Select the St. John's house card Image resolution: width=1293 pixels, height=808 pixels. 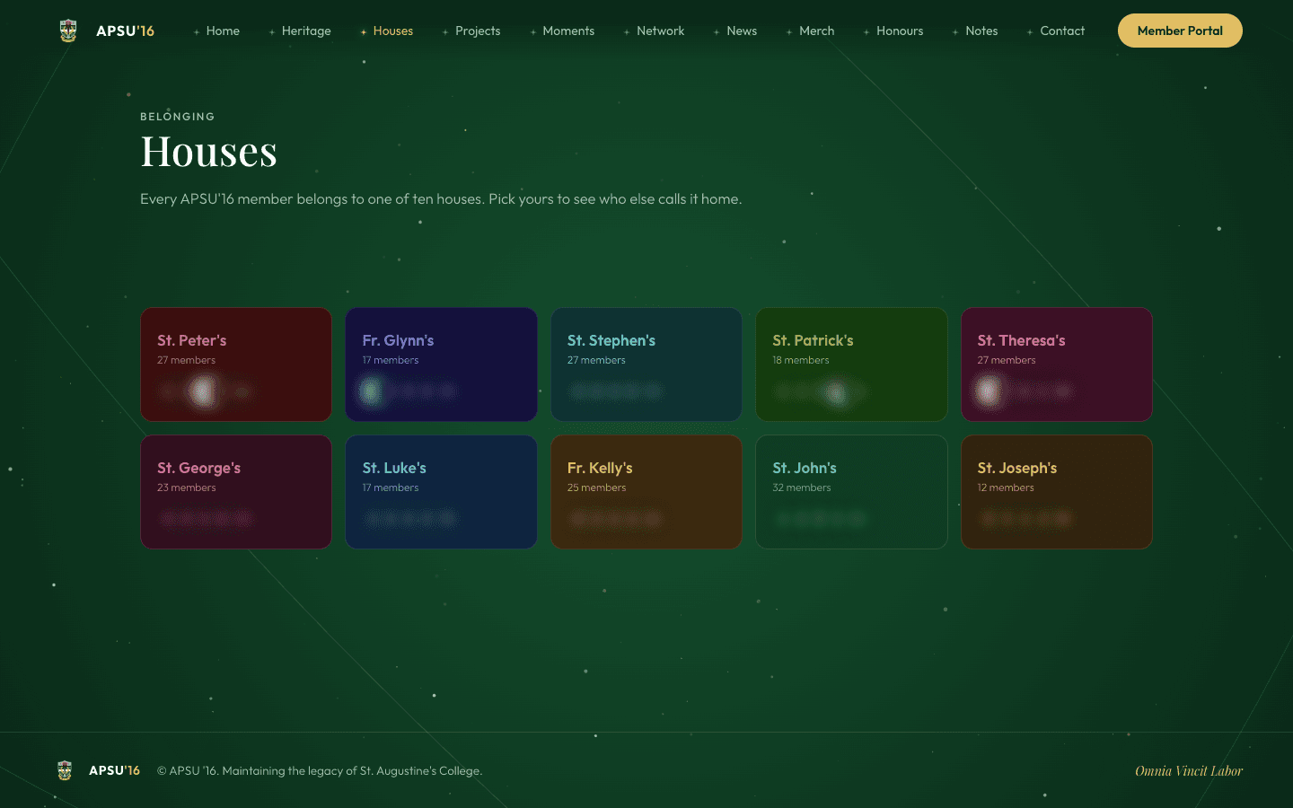click(852, 492)
